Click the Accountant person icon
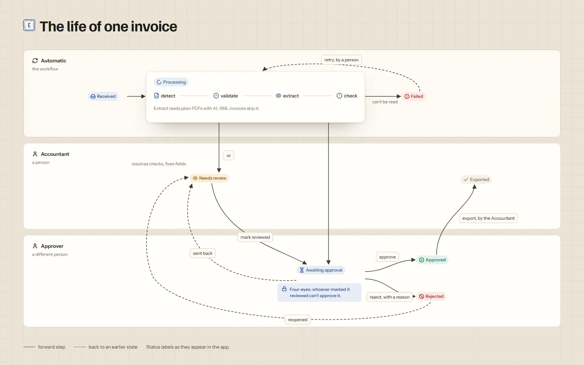The image size is (584, 365). pos(35,154)
